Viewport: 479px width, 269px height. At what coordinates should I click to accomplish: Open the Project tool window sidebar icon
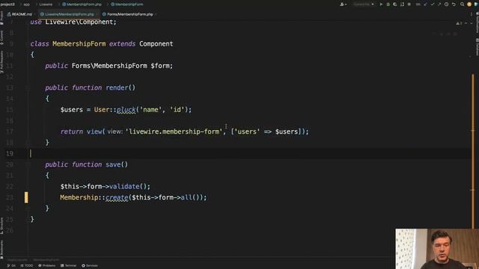1,18
